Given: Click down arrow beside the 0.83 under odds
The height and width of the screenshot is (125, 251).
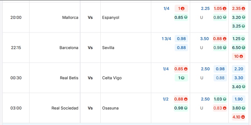Looking at the screenshot, I should click(224, 108).
